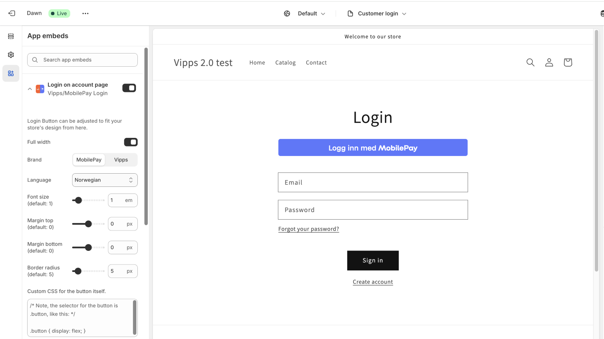Image resolution: width=604 pixels, height=339 pixels.
Task: Click the Search app embeds field
Action: pyautogui.click(x=82, y=60)
